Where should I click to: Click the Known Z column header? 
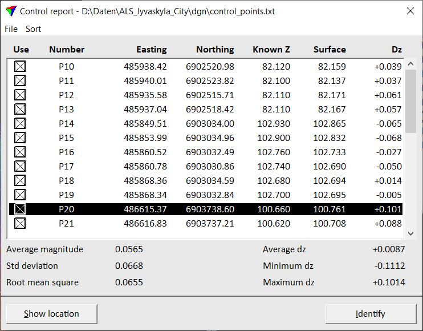click(x=271, y=50)
